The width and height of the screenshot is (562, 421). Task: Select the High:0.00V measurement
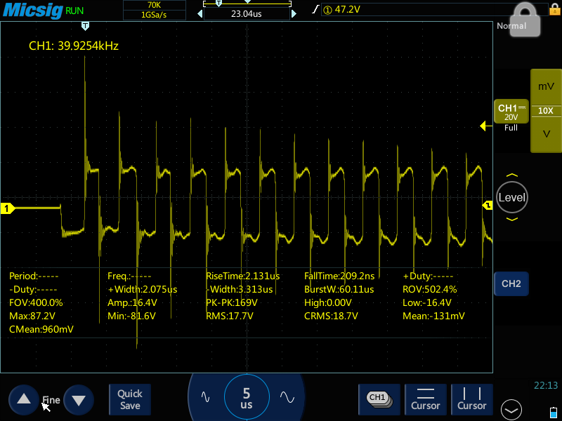pos(327,302)
